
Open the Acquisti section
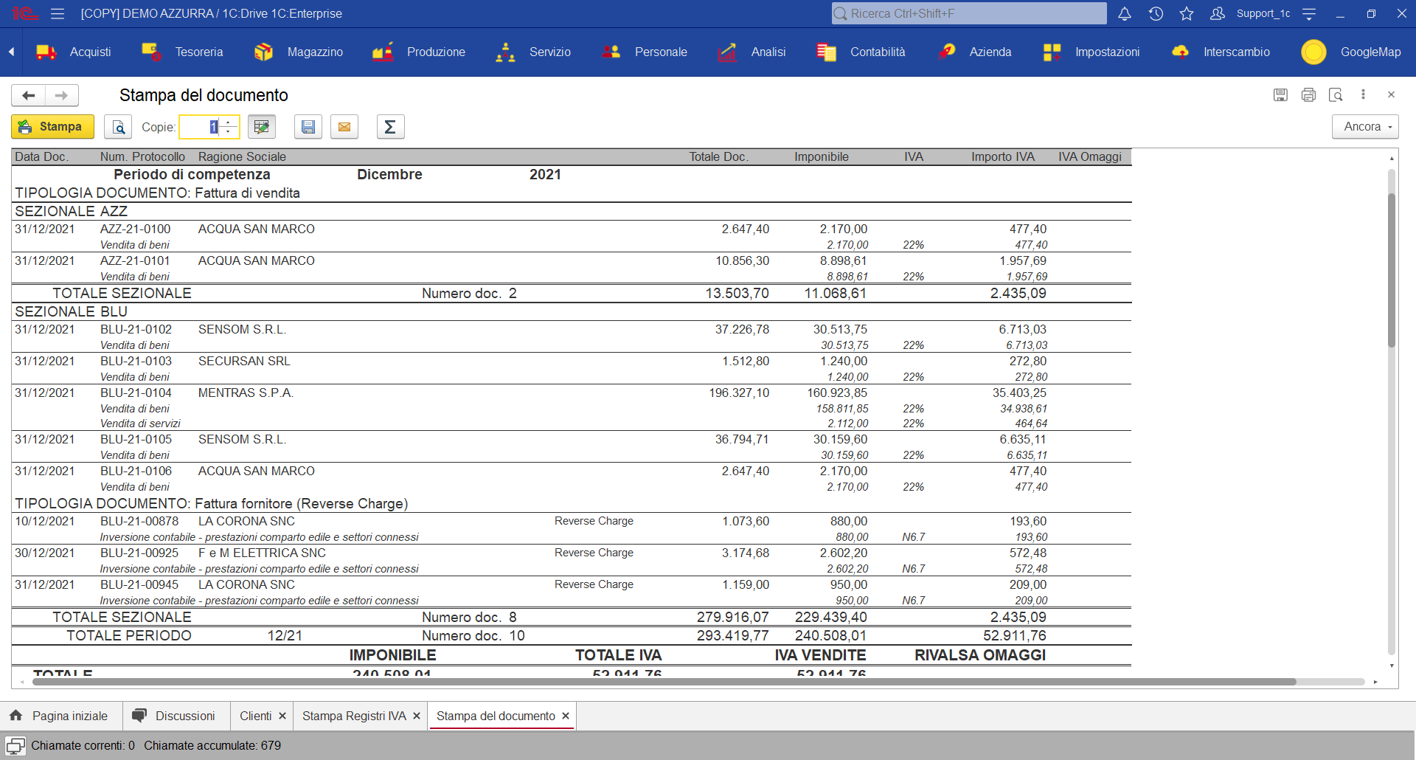coord(74,52)
